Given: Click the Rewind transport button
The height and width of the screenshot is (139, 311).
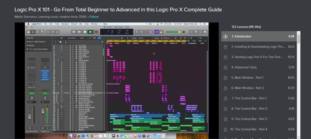Looking at the screenshot, I should (74, 32).
